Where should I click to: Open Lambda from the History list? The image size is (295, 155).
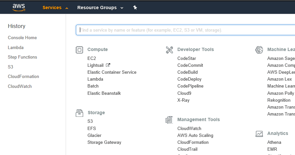(x=16, y=47)
